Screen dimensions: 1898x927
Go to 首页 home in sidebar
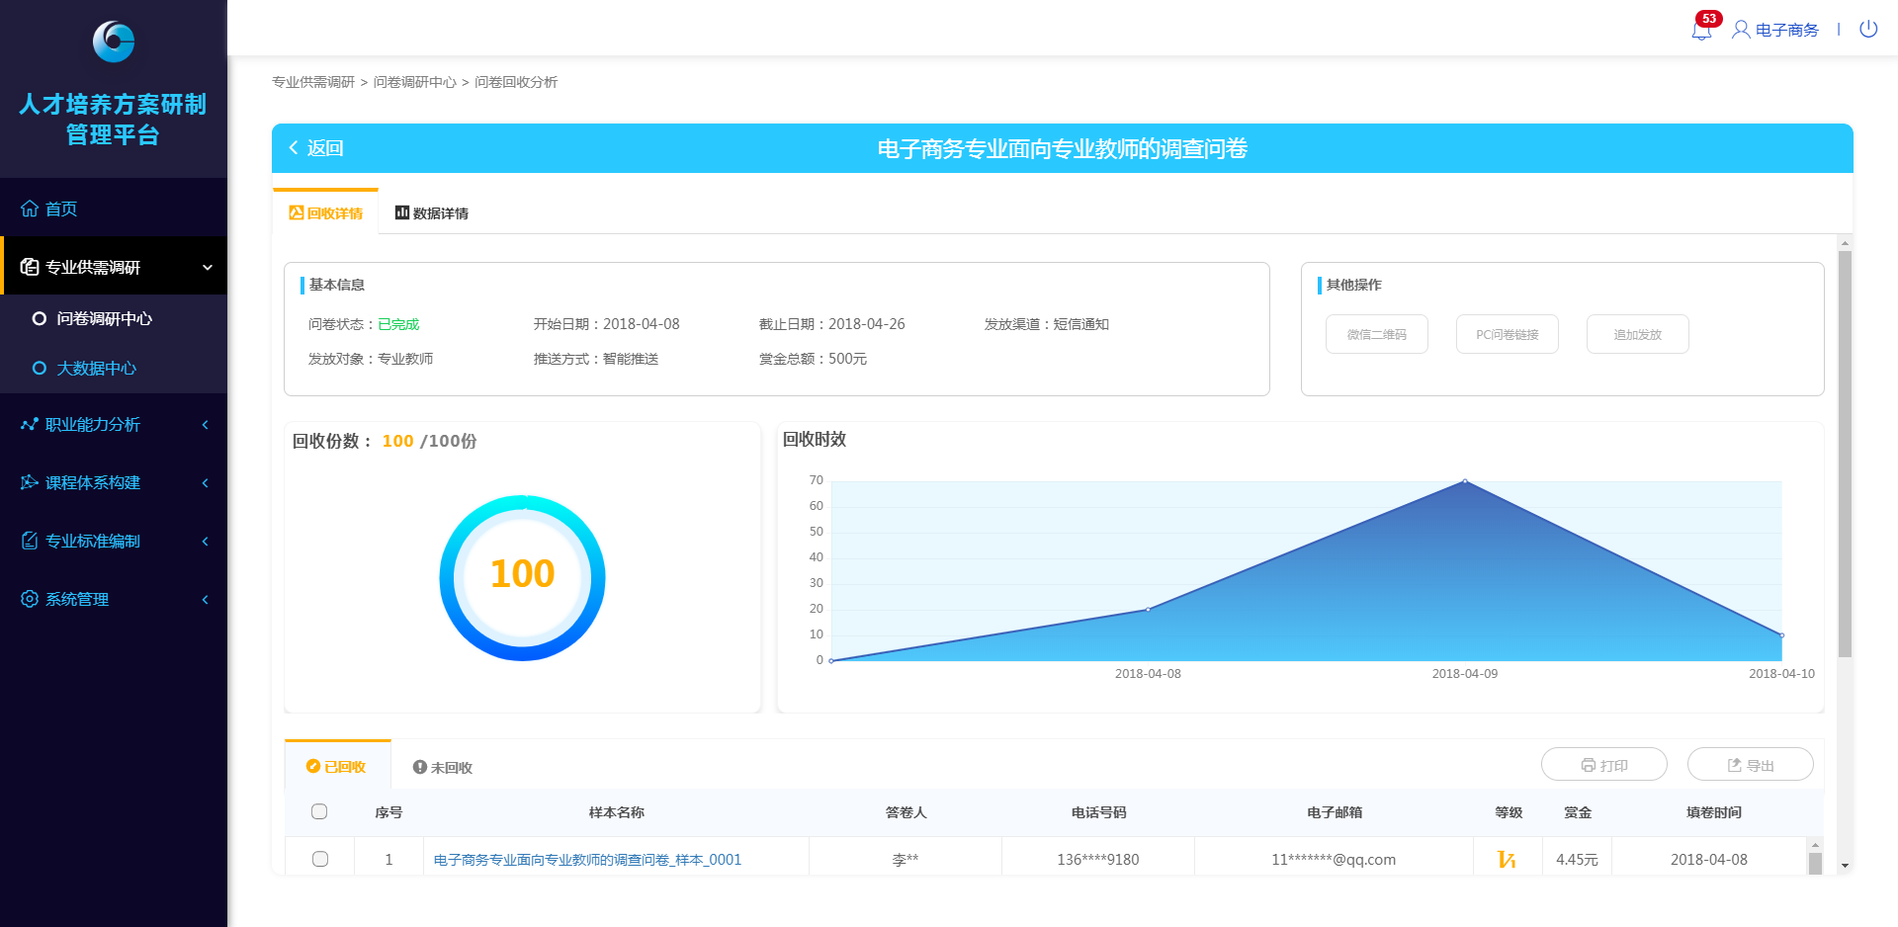pos(60,209)
